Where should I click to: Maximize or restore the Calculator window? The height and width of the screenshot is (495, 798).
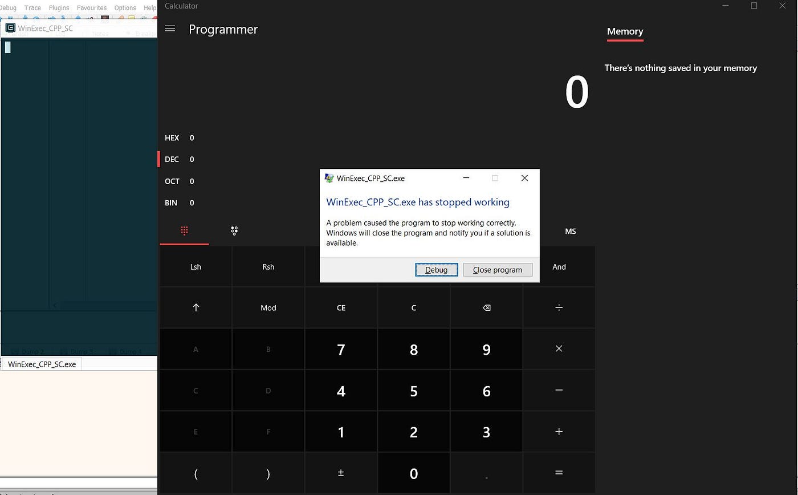tap(754, 6)
